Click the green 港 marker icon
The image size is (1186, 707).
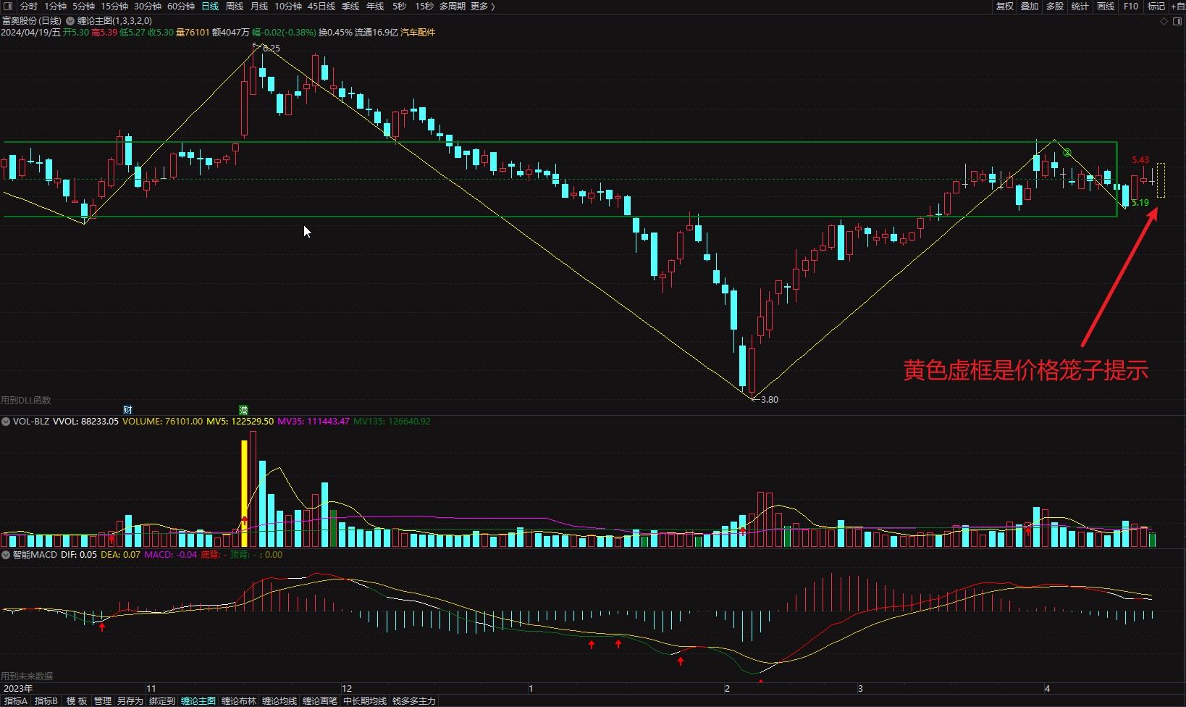click(x=244, y=410)
